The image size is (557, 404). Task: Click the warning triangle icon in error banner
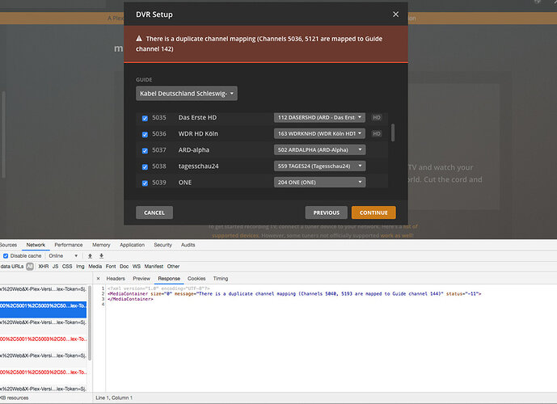point(139,38)
